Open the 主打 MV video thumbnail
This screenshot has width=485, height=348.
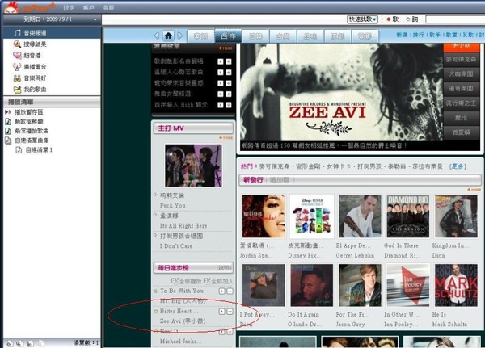click(x=193, y=166)
